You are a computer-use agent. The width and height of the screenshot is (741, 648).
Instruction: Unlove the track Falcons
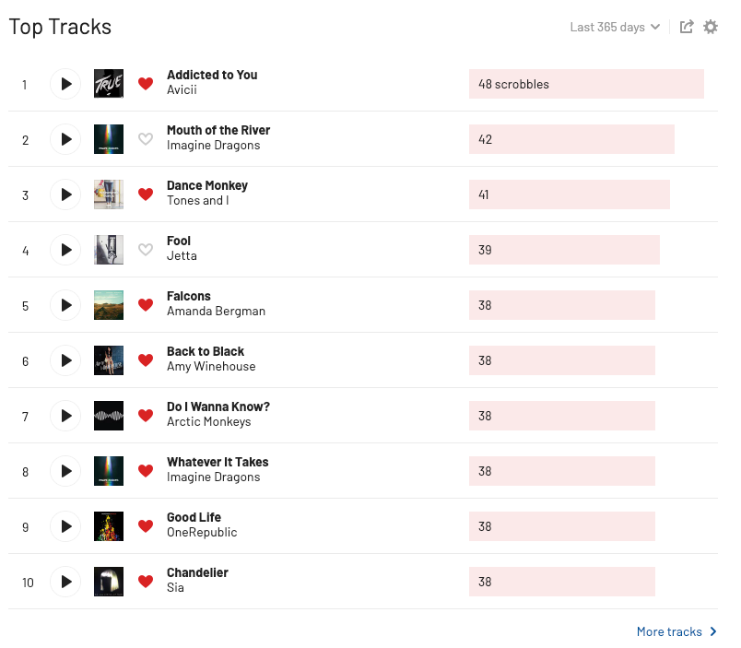coord(145,305)
